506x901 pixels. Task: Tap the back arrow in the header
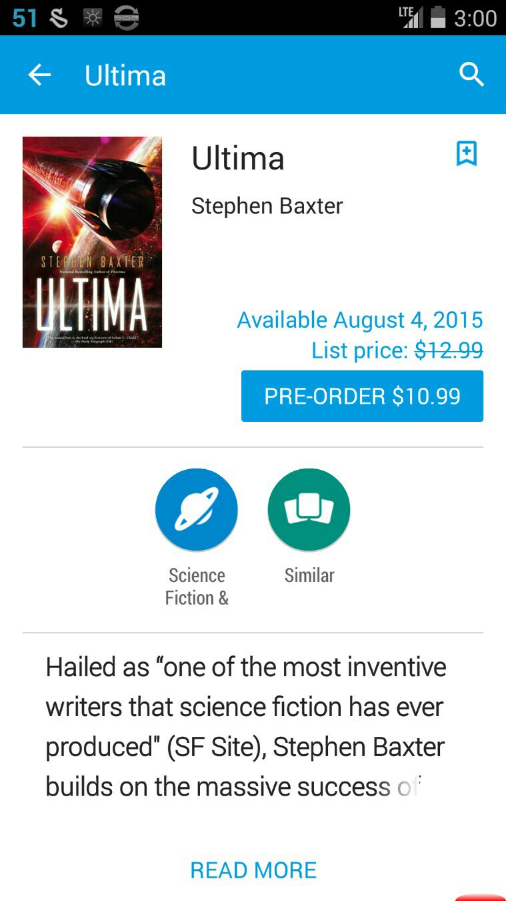(39, 75)
